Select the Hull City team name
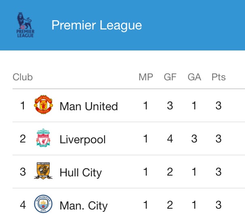This screenshot has height=220, width=245. (80, 172)
